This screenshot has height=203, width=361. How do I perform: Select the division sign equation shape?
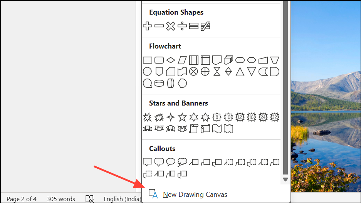tap(182, 26)
